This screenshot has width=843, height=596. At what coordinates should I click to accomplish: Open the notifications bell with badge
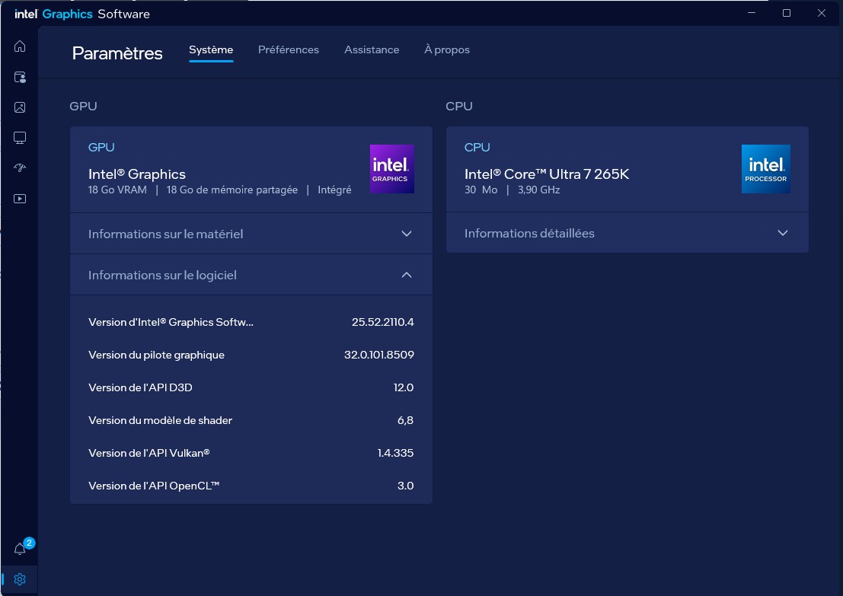(21, 549)
